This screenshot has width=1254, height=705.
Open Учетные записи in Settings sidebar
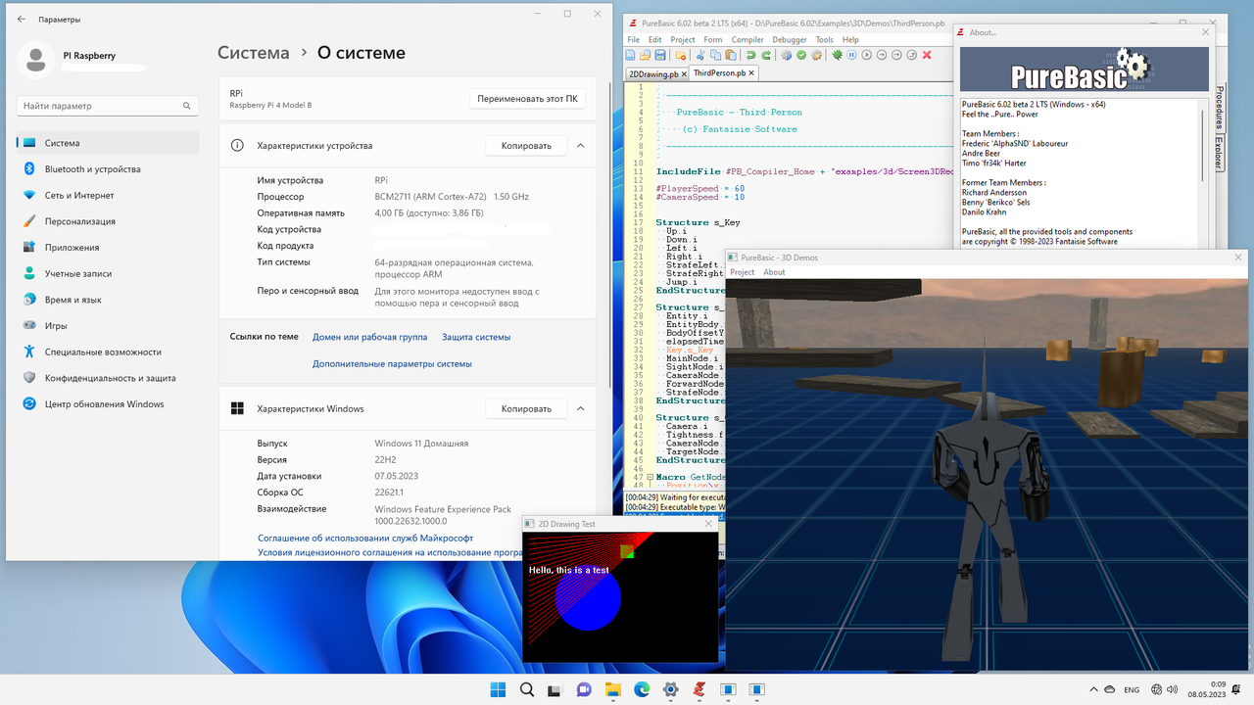coord(108,273)
